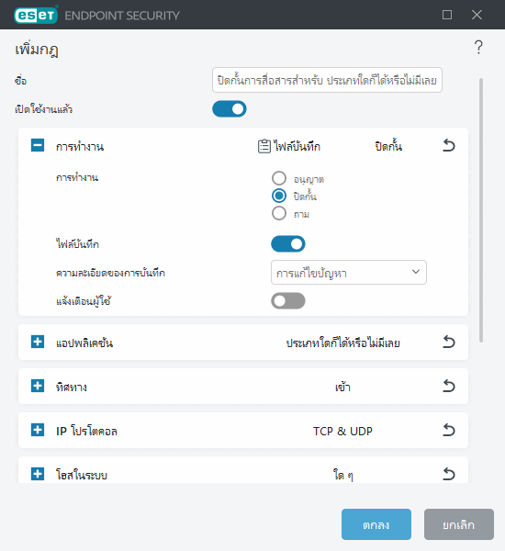This screenshot has width=505, height=551.
Task: Collapse the การทำงาน section minus icon
Action: (38, 145)
